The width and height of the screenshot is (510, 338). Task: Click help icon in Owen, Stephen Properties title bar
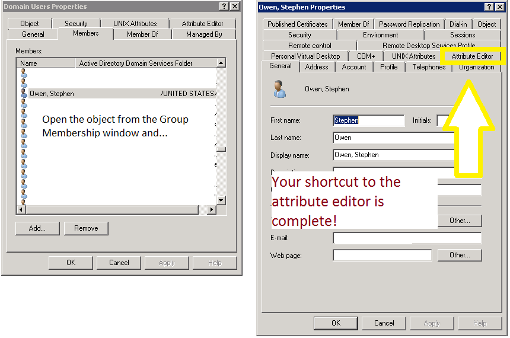488,7
